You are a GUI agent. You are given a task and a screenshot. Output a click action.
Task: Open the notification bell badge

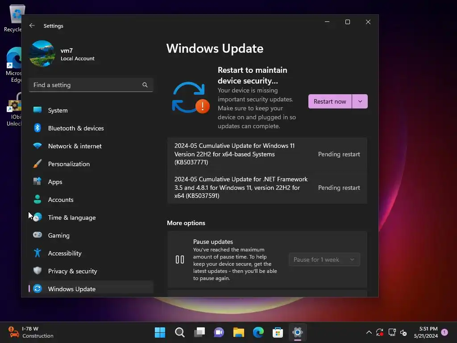[445, 332]
